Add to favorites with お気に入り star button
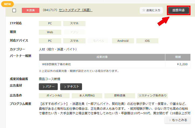Viewport: 195px width, 128px height. point(151,10)
